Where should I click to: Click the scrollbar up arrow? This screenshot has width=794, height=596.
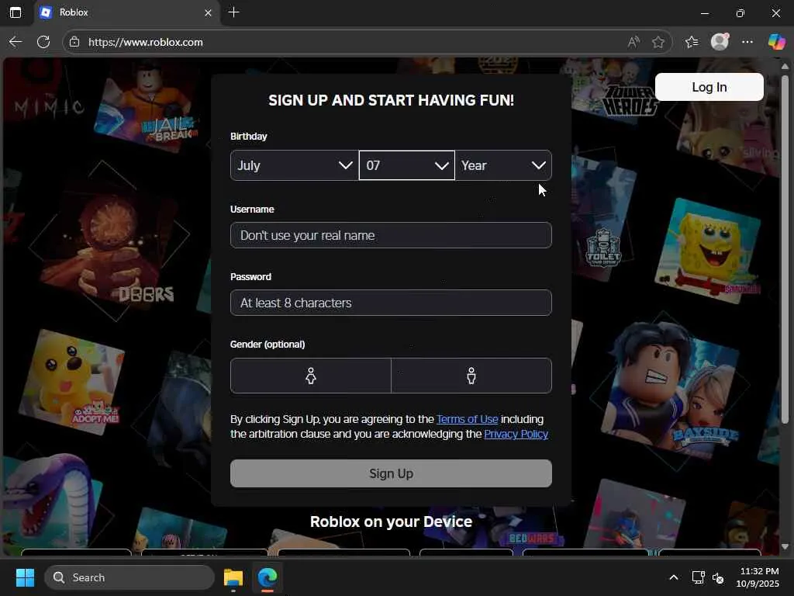click(785, 66)
